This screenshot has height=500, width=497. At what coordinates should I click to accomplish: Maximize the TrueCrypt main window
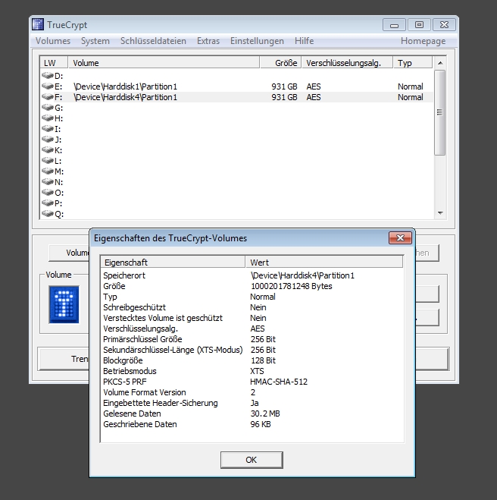pos(419,25)
